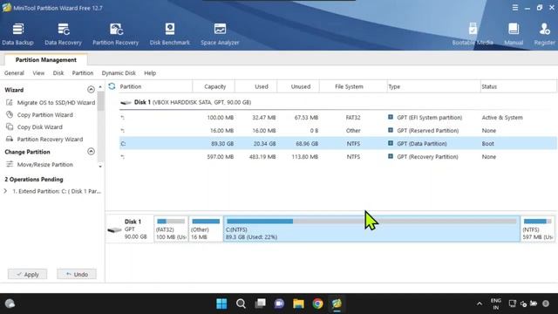Open the Disk menu
This screenshot has height=314, width=558.
click(58, 73)
